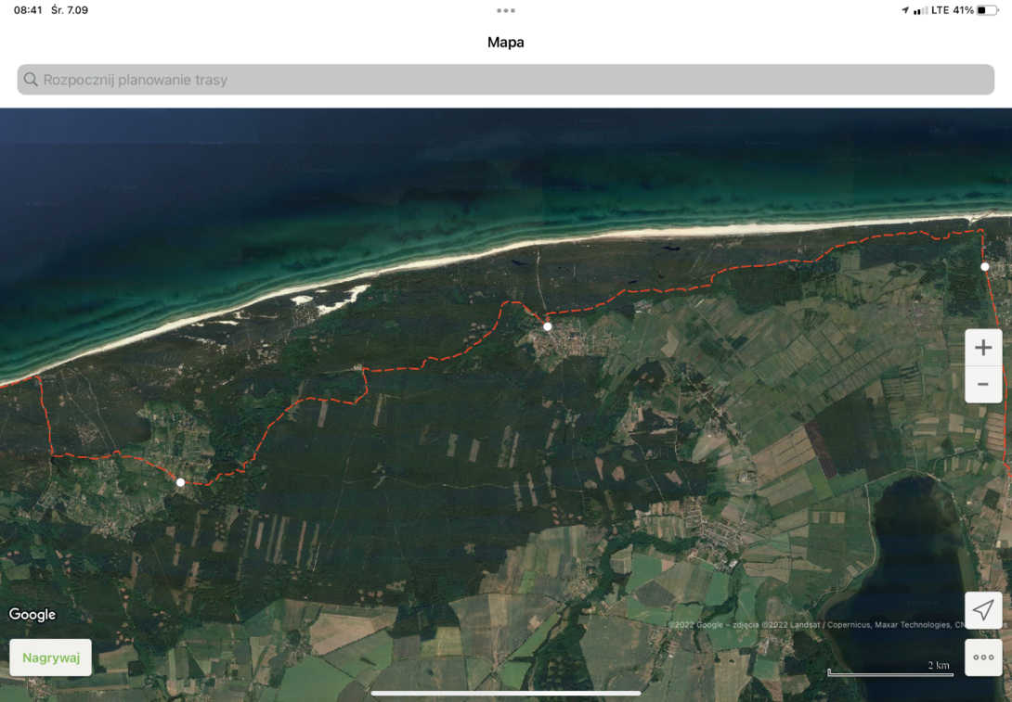The width and height of the screenshot is (1012, 702).
Task: Select the white waypoint on the southwestern route
Action: point(181,482)
